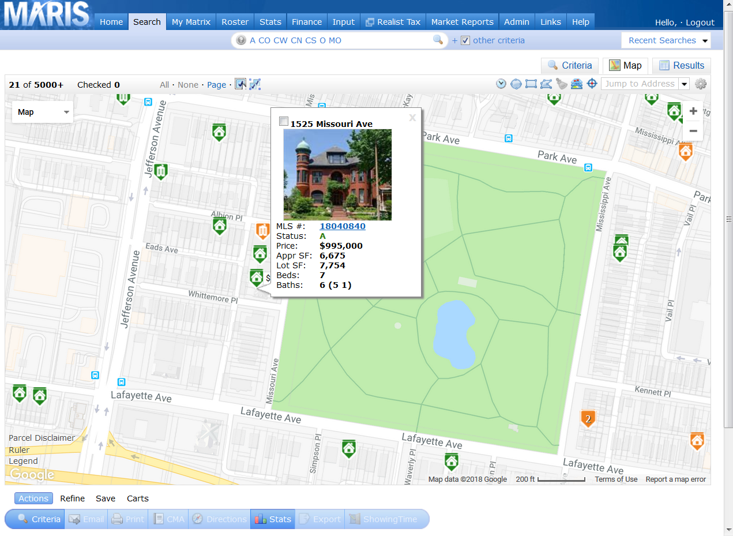The width and height of the screenshot is (733, 536).
Task: Zoom in the map with plus button
Action: click(x=693, y=111)
